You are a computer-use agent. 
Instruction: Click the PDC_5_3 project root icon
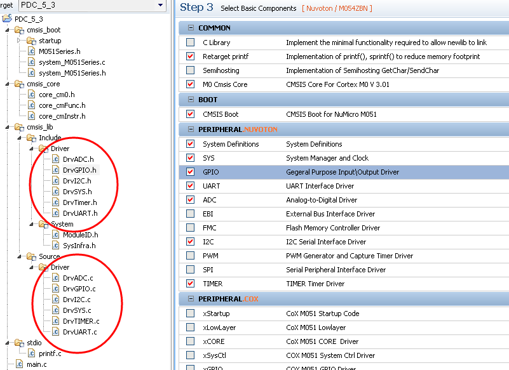pyautogui.click(x=7, y=18)
